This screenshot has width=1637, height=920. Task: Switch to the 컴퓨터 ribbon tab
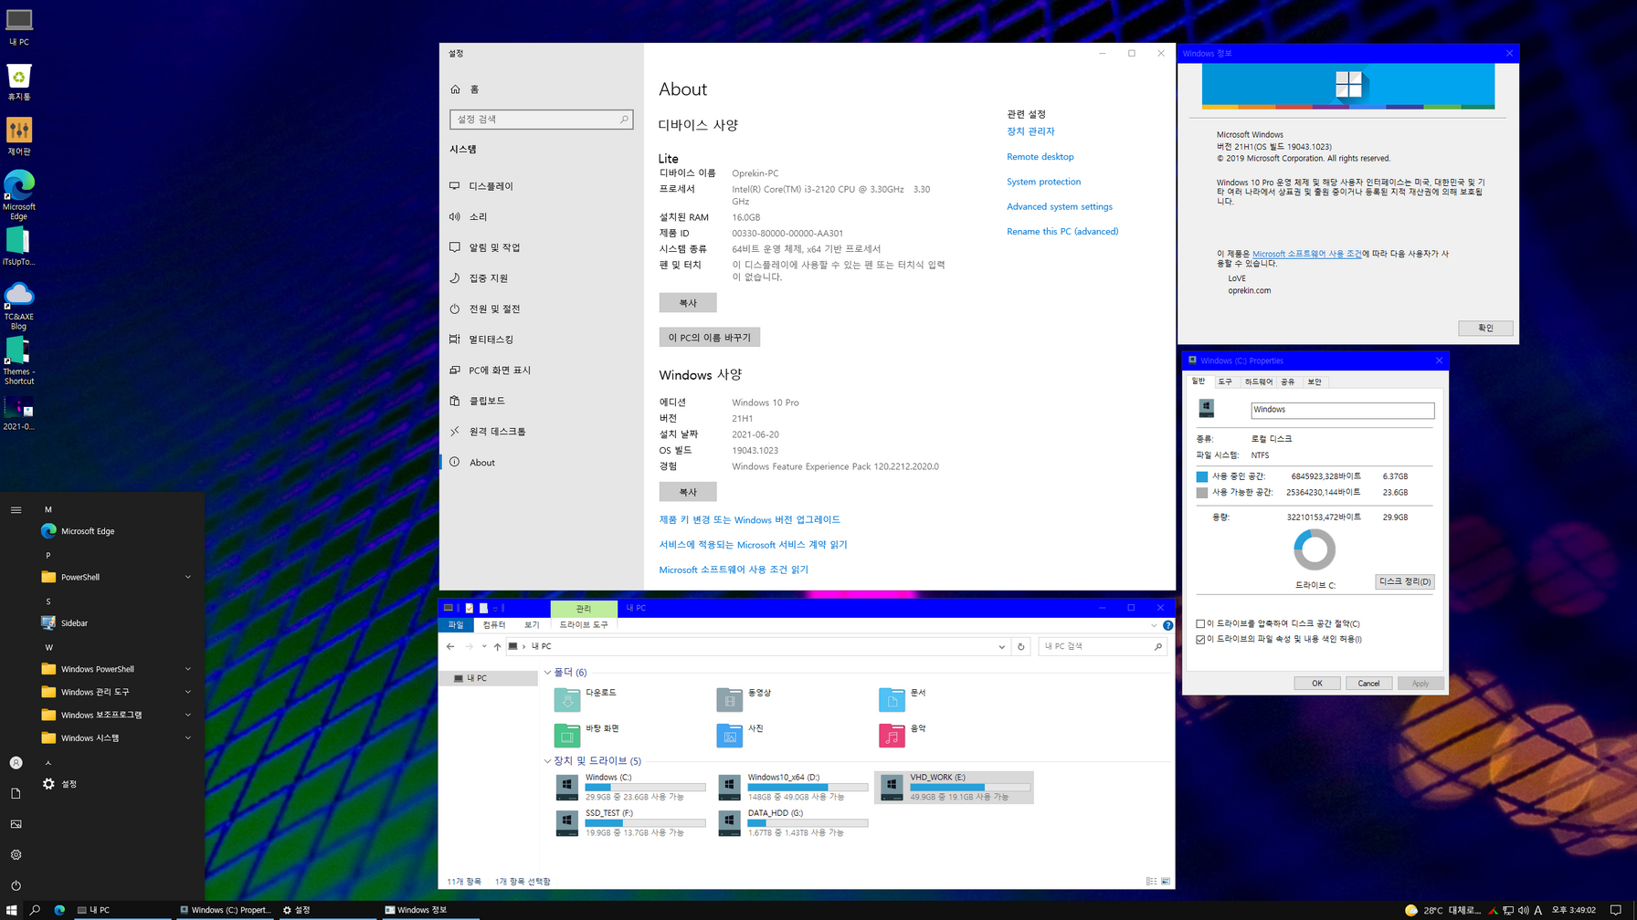pyautogui.click(x=494, y=625)
